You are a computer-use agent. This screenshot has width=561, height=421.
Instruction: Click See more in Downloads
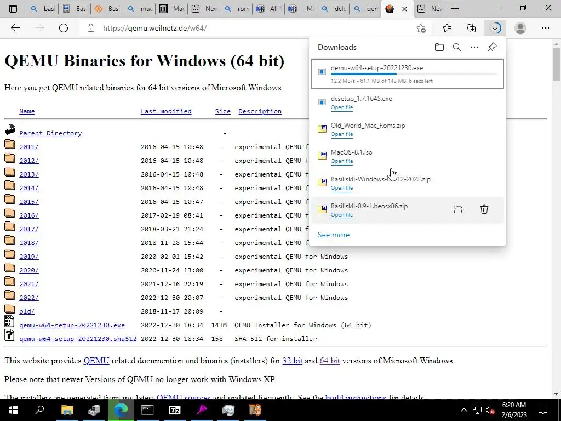pyautogui.click(x=334, y=235)
